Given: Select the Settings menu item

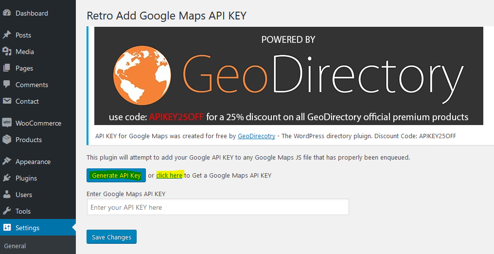Looking at the screenshot, I should click(38, 228).
